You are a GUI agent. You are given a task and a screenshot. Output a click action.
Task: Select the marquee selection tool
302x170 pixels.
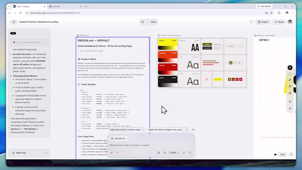[x=290, y=74]
